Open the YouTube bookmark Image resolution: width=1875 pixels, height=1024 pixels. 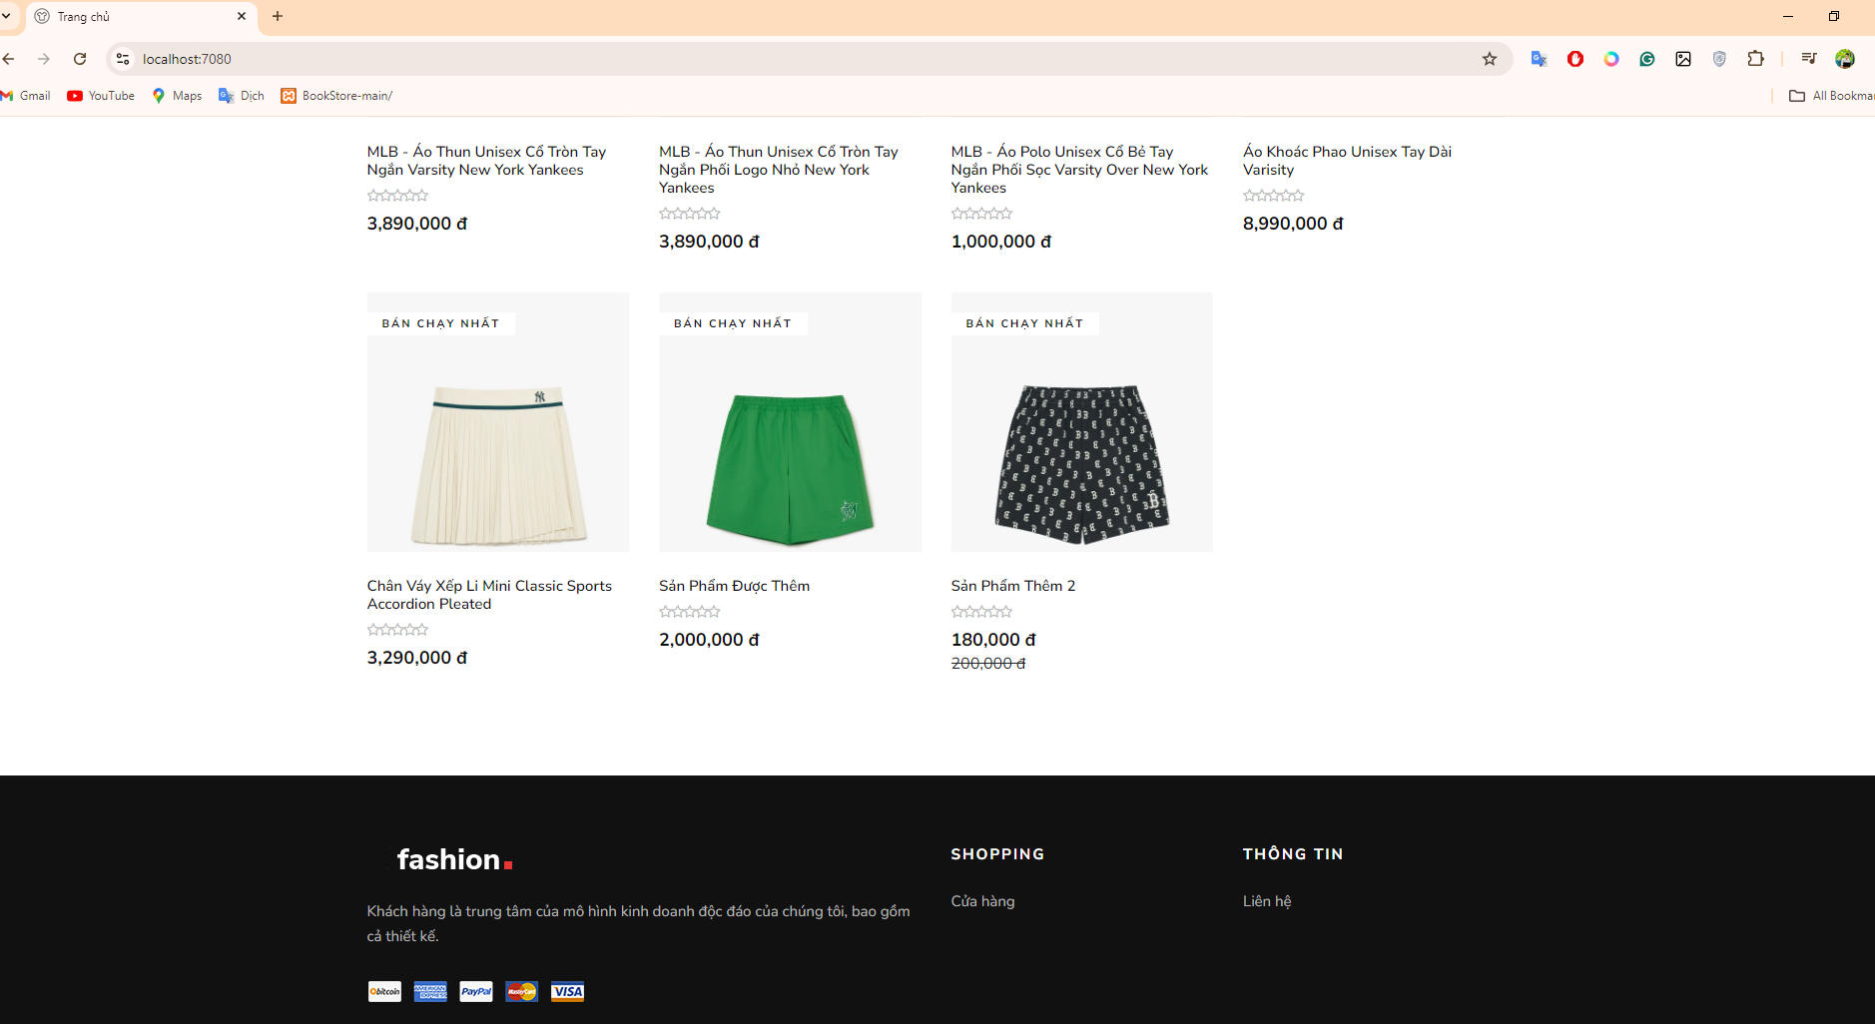101,96
